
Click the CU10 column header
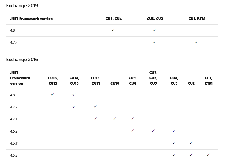115,83
